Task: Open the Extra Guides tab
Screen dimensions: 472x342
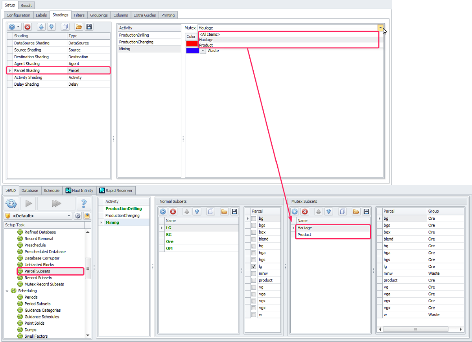Action: tap(145, 15)
